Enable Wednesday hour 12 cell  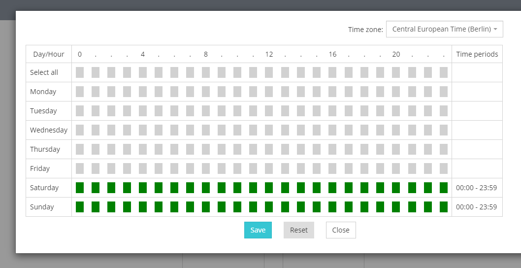[x=269, y=130]
